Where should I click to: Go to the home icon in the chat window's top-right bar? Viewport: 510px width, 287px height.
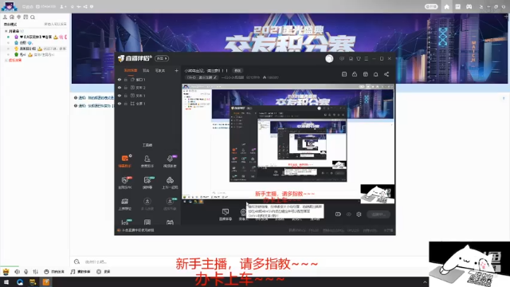coord(446,6)
